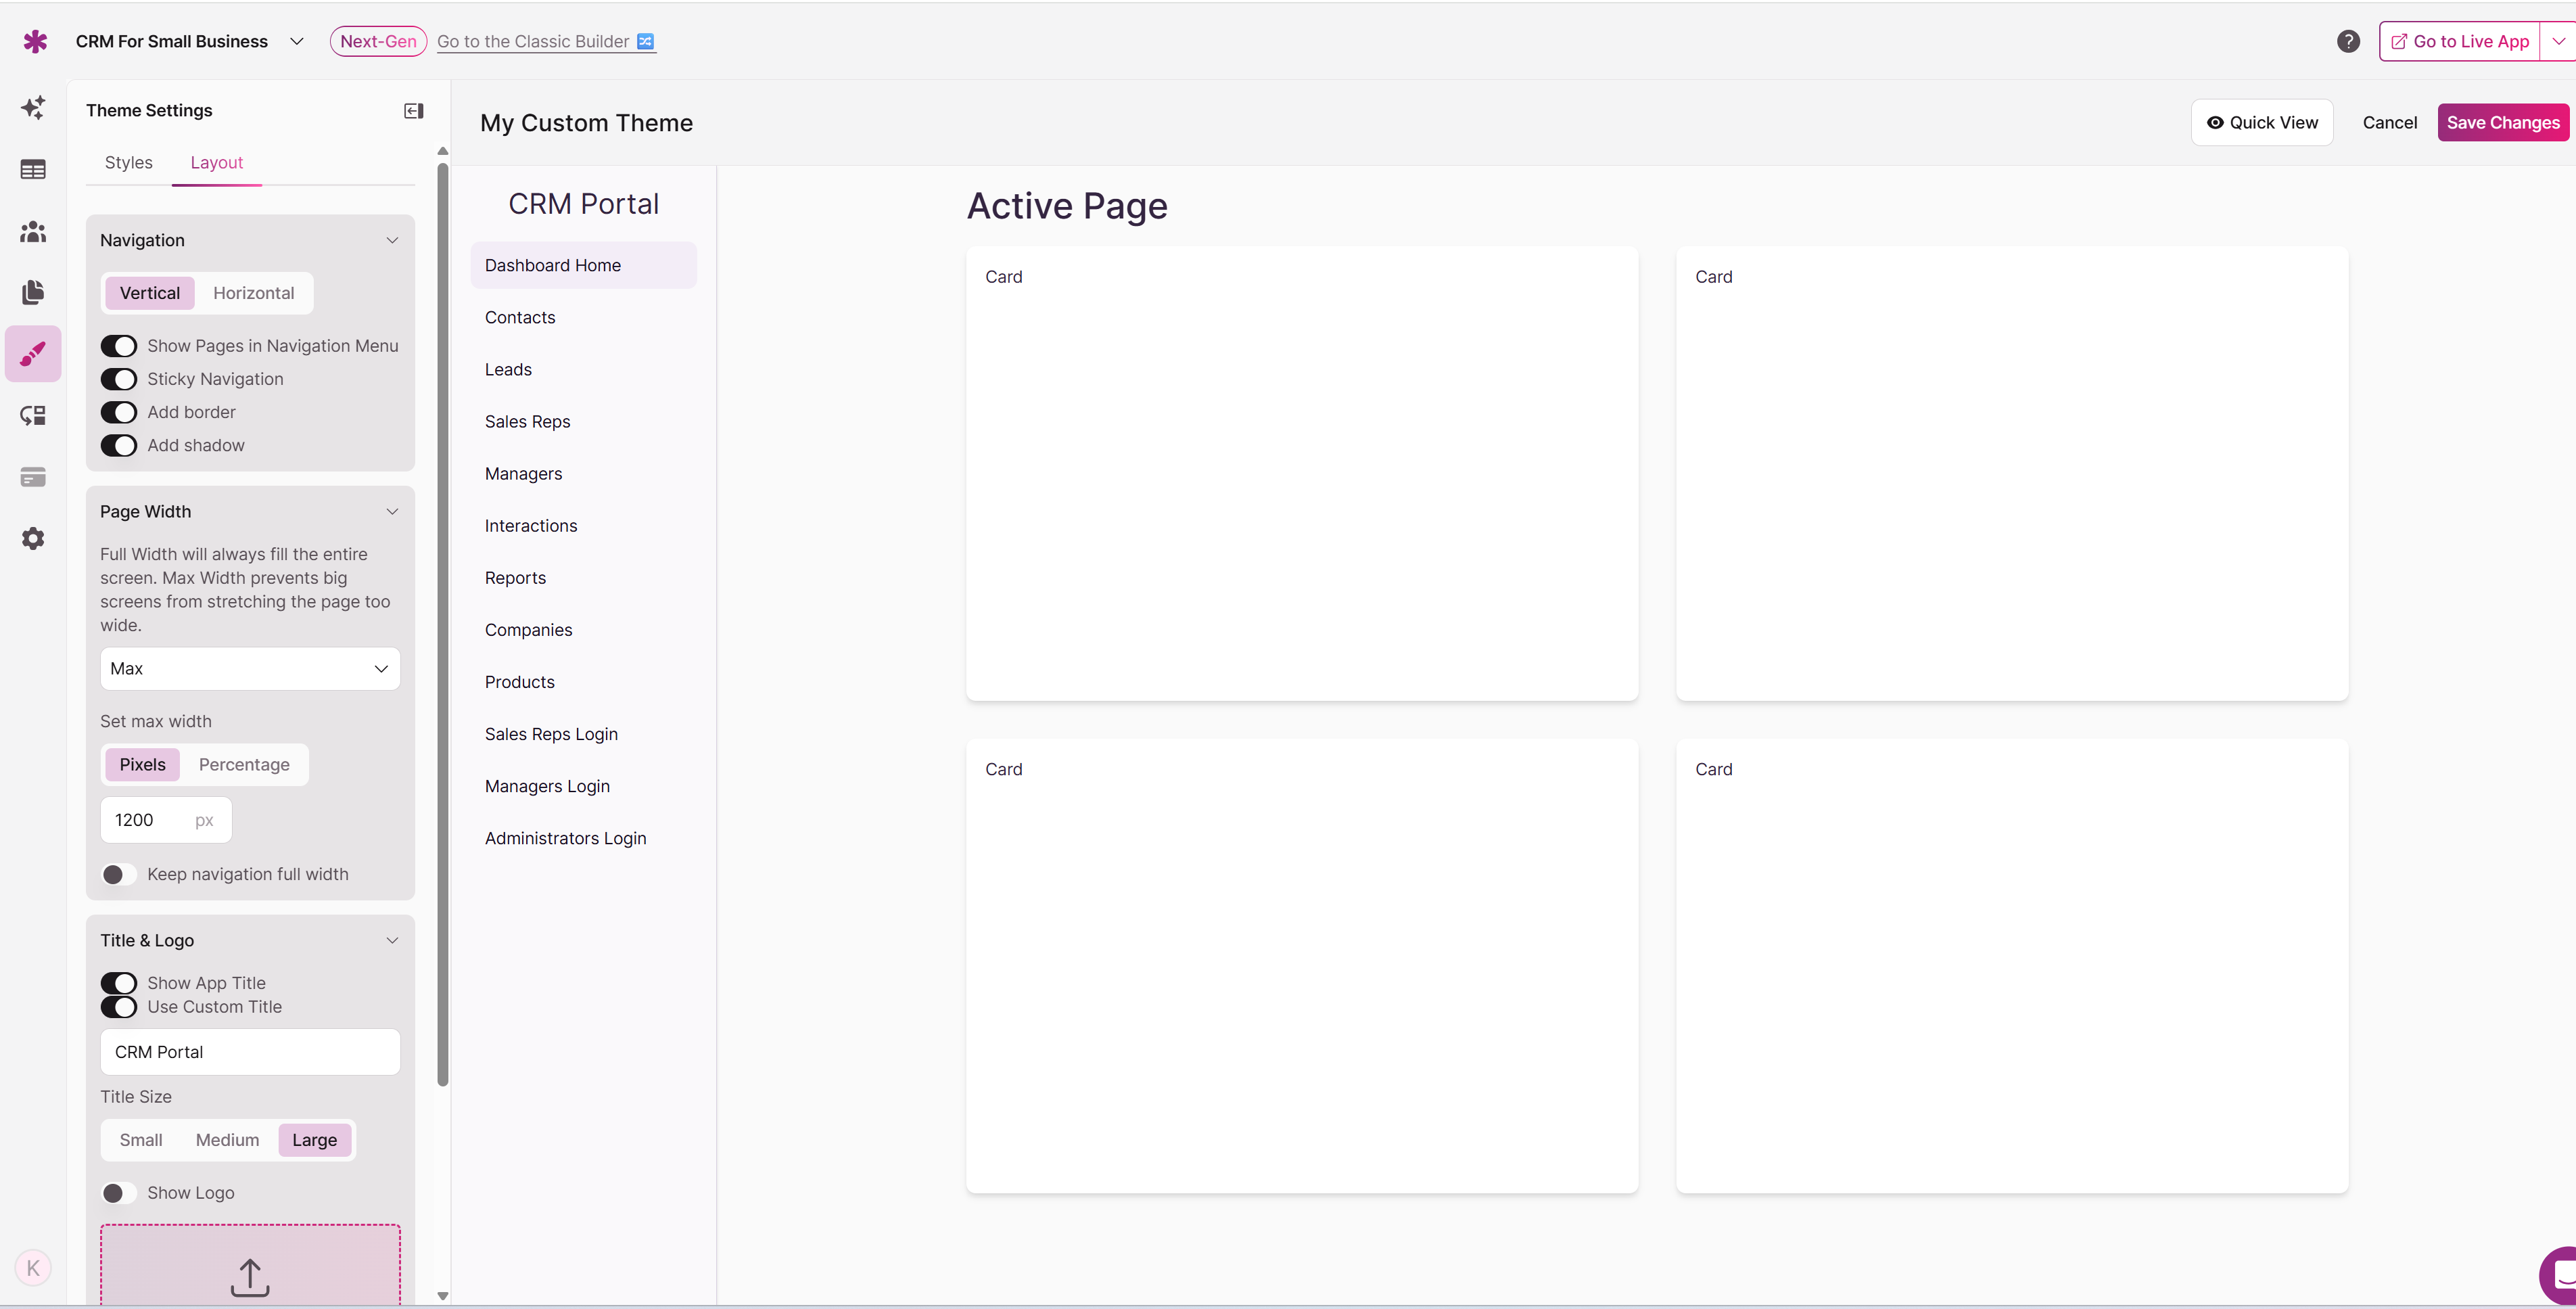Screen dimensions: 2576x1309
Task: Open the chat support bubble icon
Action: coord(2560,1275)
